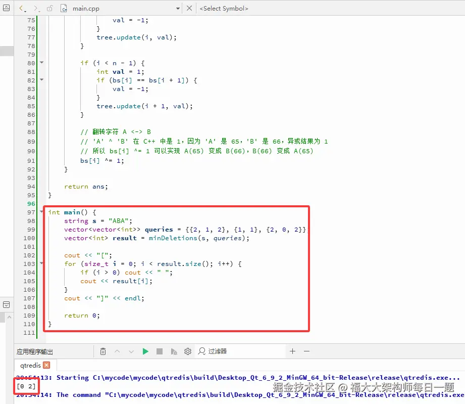Viewport: 465px width, 404px height.
Task: Zoom in output with plus button
Action: 292,351
